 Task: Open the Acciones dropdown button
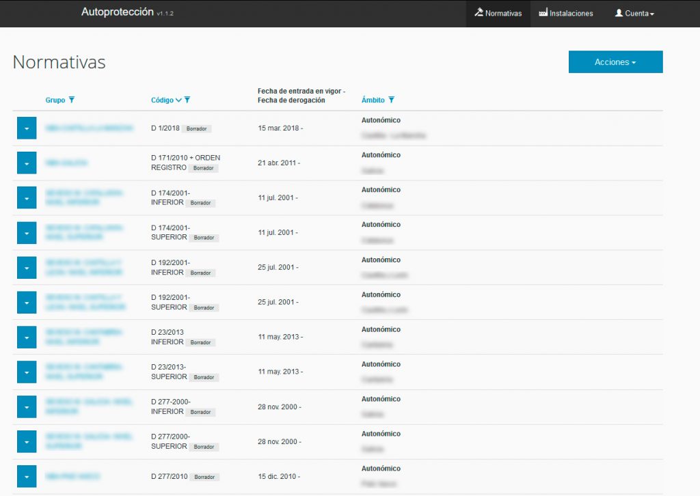[615, 62]
